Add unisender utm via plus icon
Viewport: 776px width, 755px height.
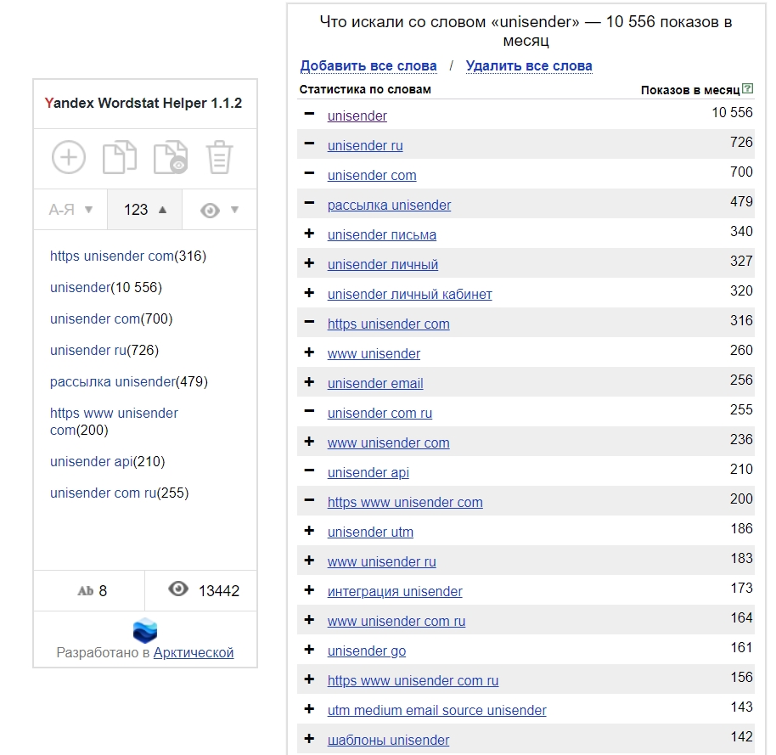point(309,530)
